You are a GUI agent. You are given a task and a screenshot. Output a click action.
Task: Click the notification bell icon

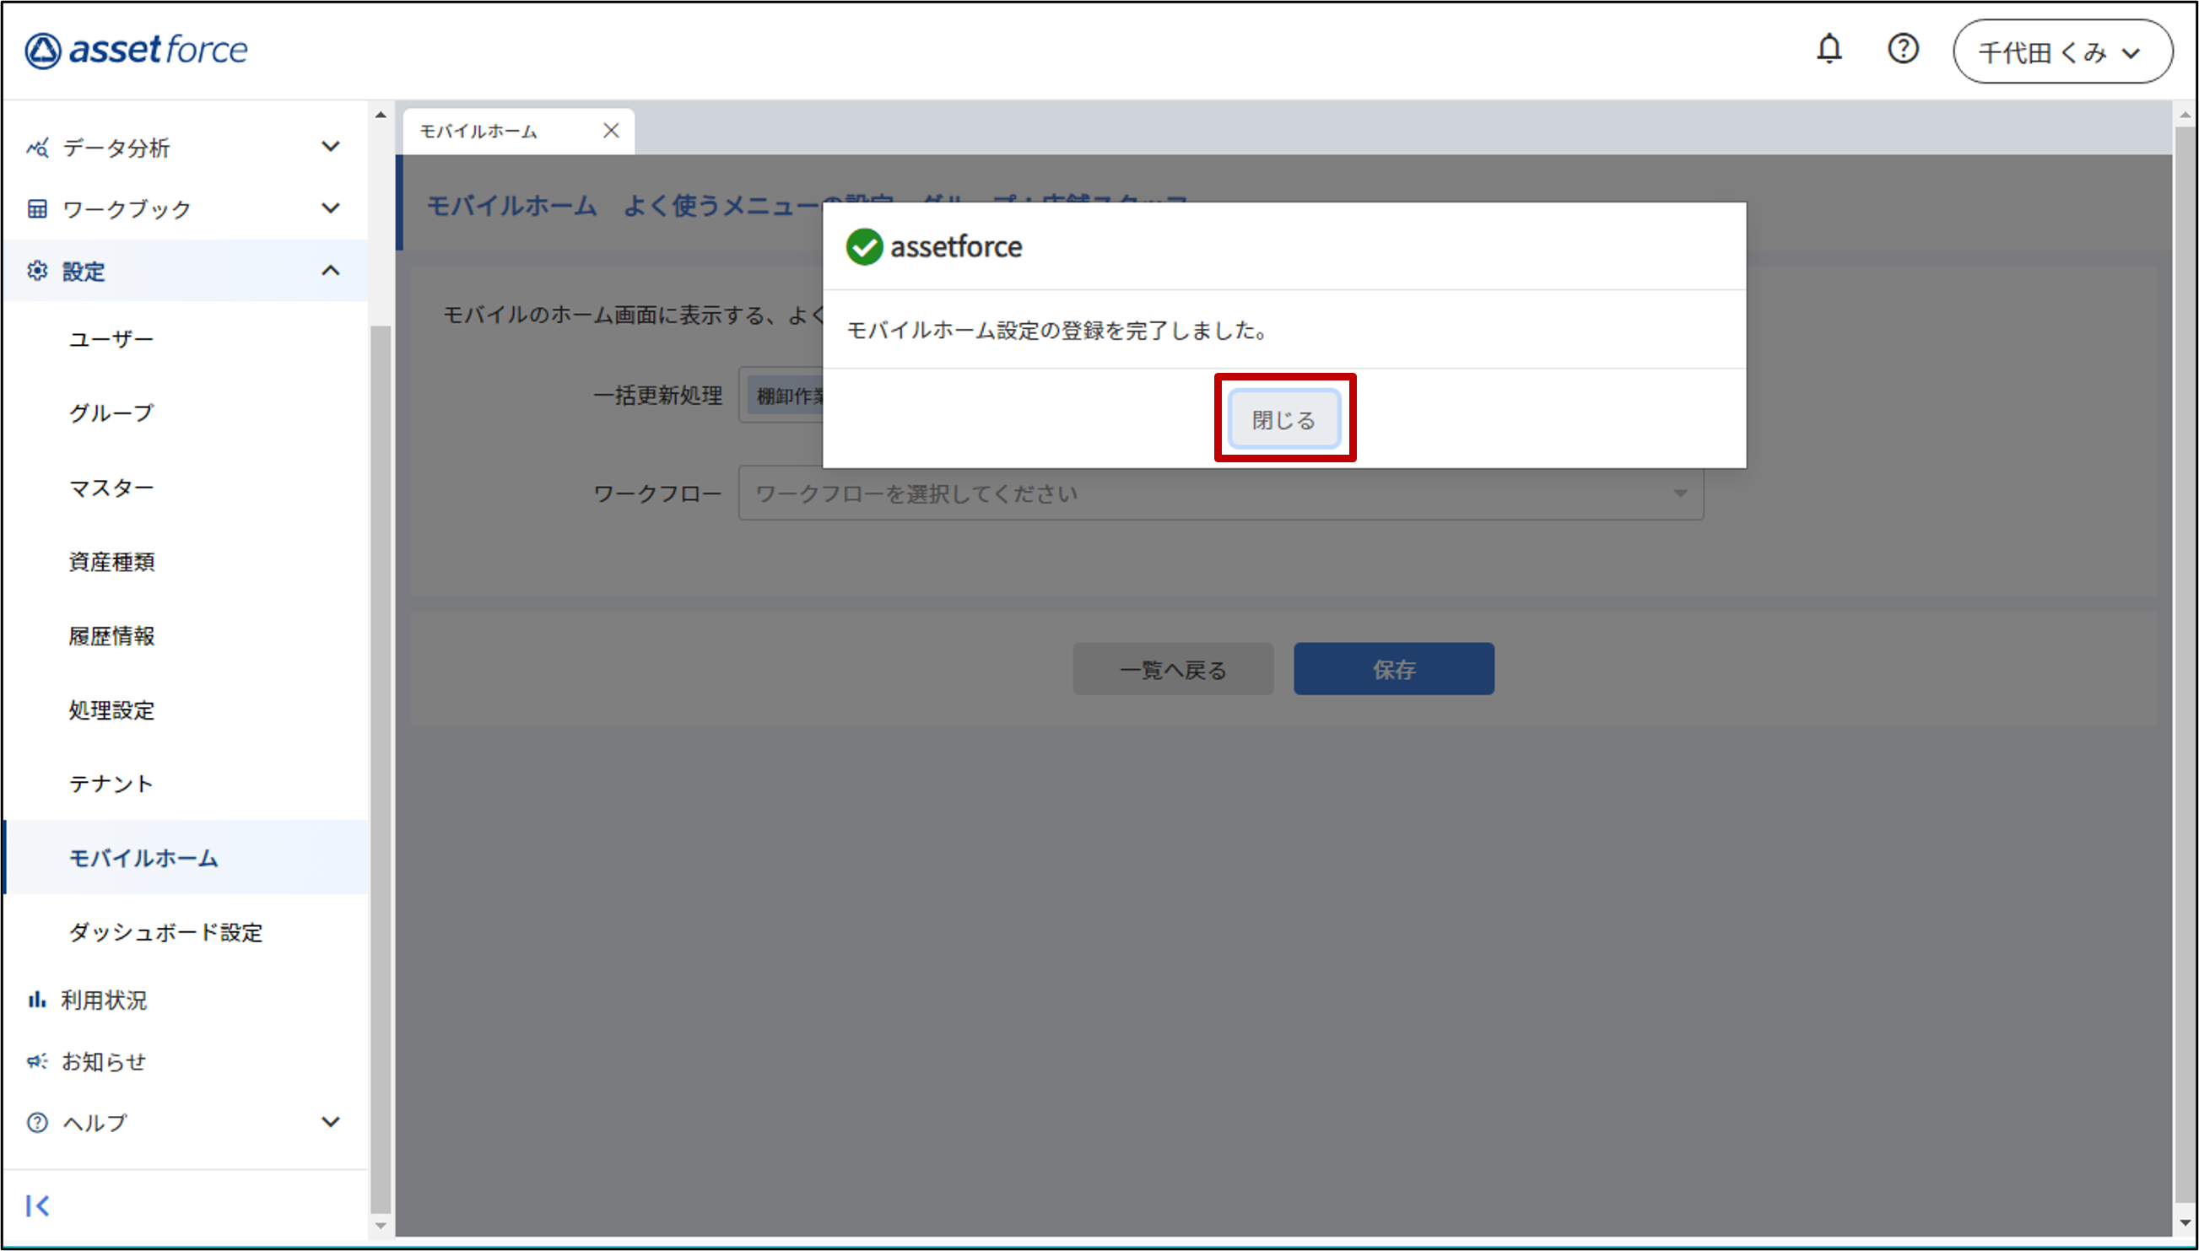click(x=1829, y=49)
